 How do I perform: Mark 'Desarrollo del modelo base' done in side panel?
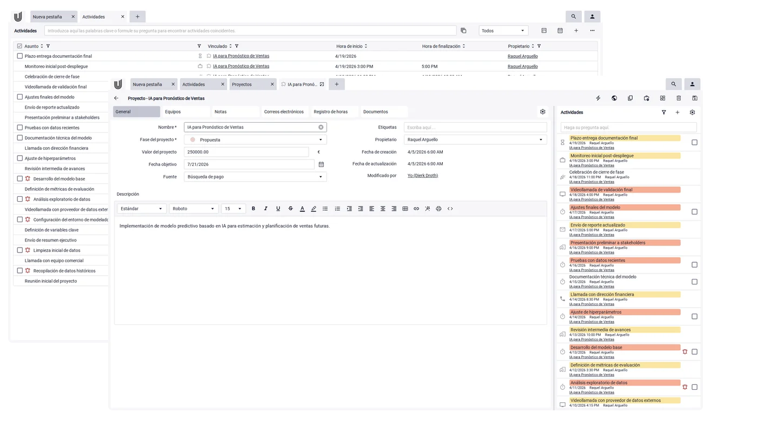pos(694,352)
